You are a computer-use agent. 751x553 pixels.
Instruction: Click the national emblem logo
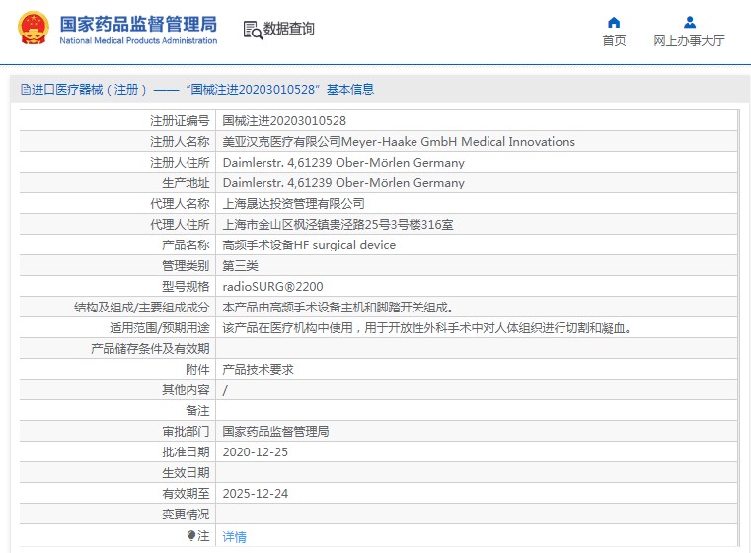pyautogui.click(x=34, y=28)
